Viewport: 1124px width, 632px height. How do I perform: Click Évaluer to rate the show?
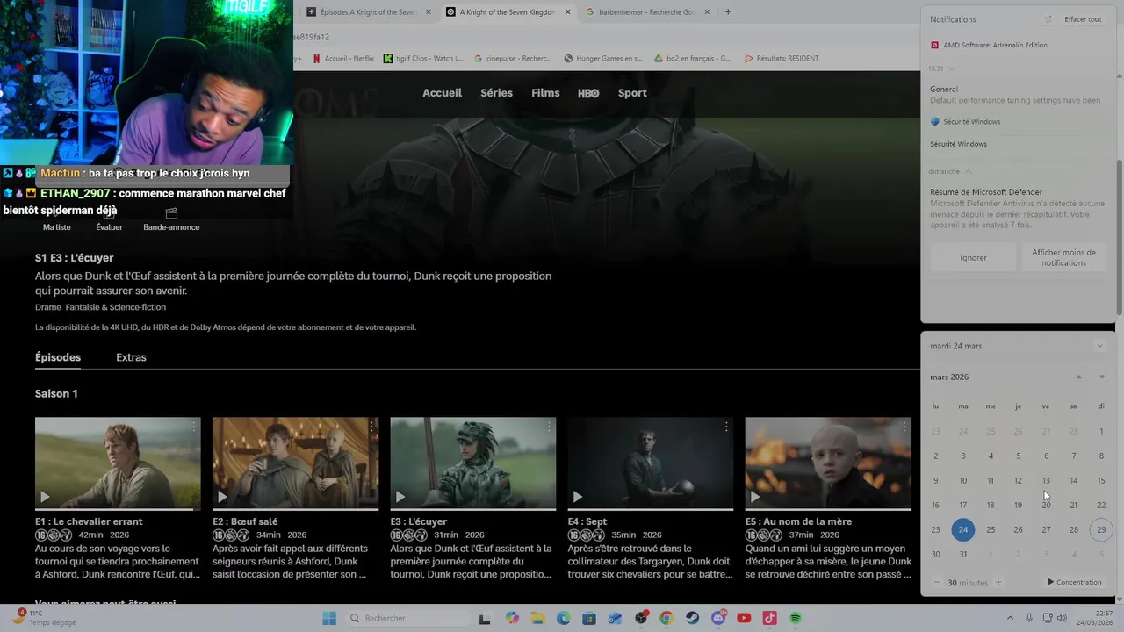[x=109, y=227]
